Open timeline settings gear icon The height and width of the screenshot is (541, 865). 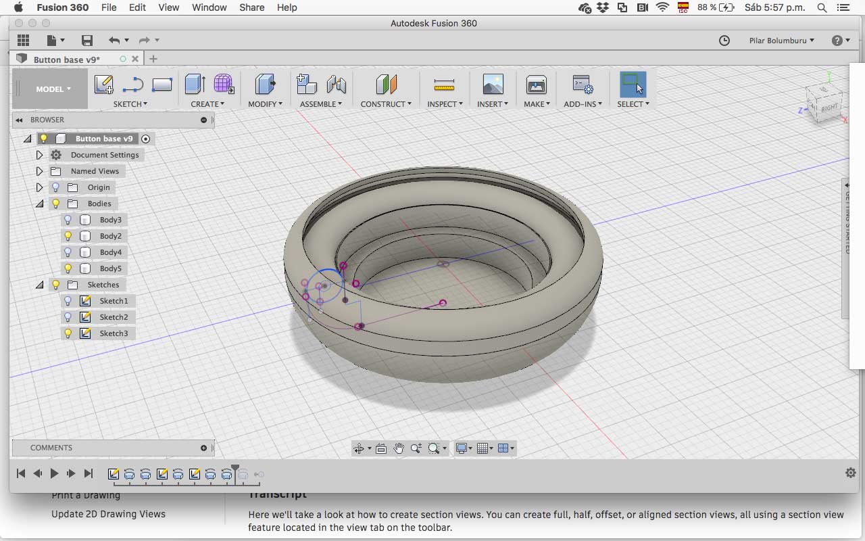(851, 473)
